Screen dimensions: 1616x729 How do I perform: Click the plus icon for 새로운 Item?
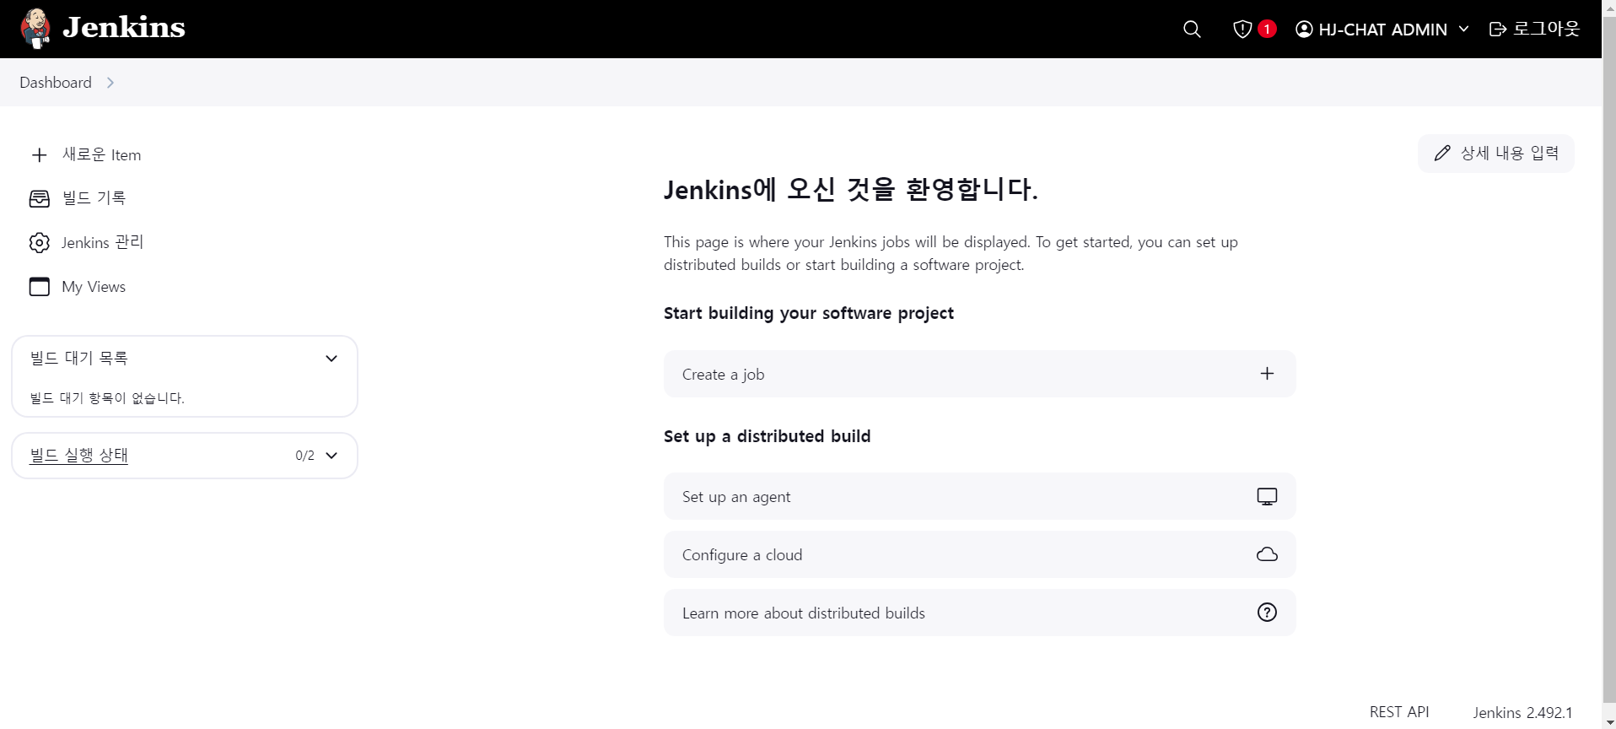click(x=39, y=155)
